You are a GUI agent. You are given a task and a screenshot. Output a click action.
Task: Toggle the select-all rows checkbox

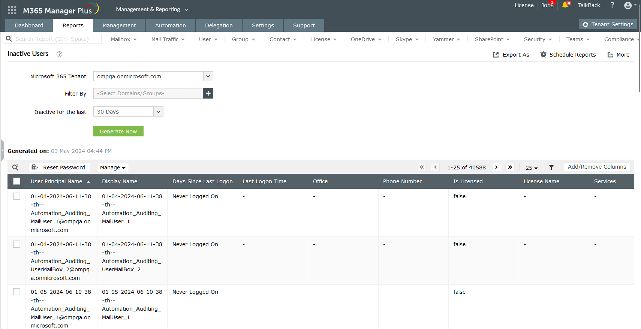[x=16, y=181]
